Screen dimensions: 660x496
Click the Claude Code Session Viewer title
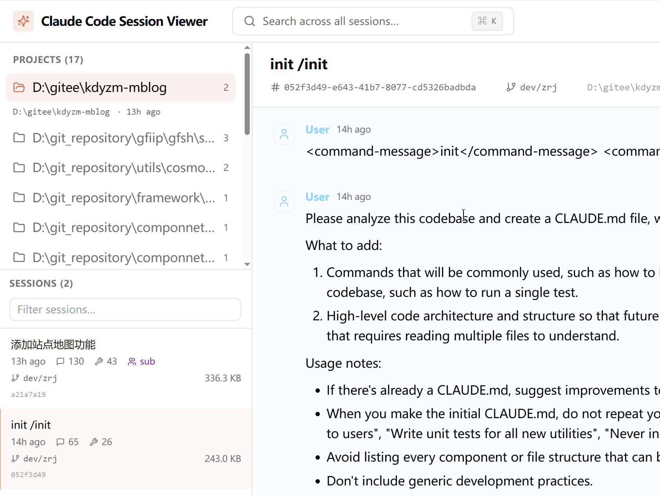[x=124, y=21]
